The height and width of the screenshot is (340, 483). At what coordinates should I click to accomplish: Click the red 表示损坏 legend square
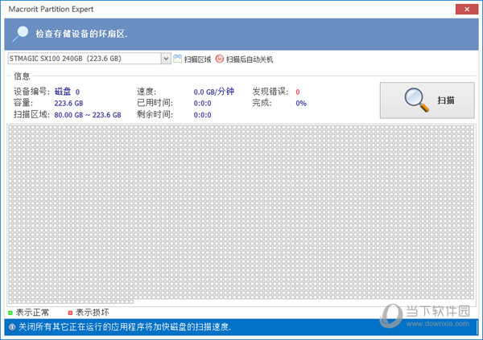pyautogui.click(x=70, y=313)
